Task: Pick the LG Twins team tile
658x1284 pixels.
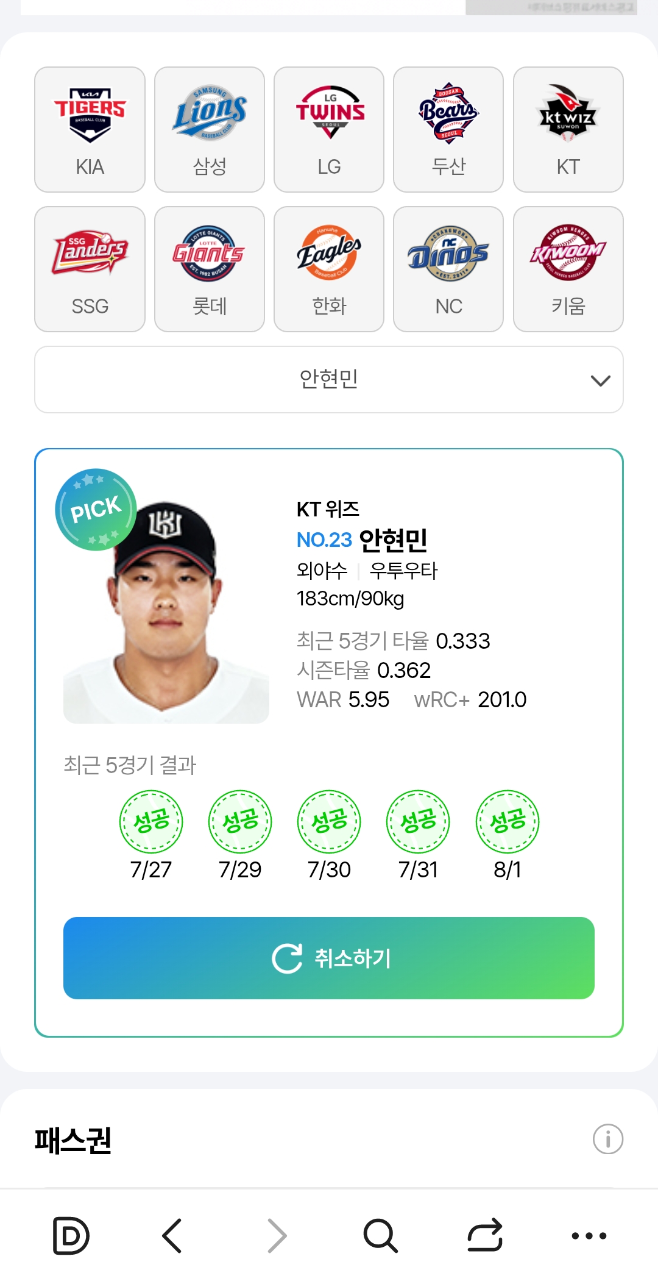Action: pos(329,129)
